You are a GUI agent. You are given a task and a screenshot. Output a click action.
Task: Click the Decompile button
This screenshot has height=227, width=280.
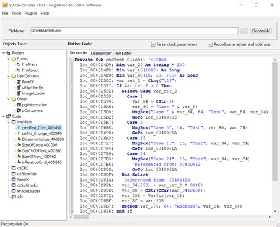(261, 31)
